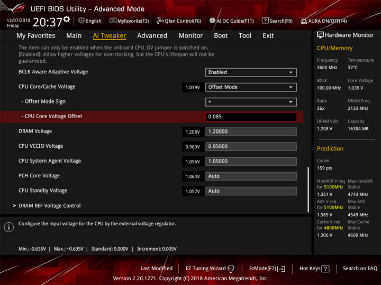Open Search on FAQ link
The height and width of the screenshot is (285, 381).
pos(360,268)
